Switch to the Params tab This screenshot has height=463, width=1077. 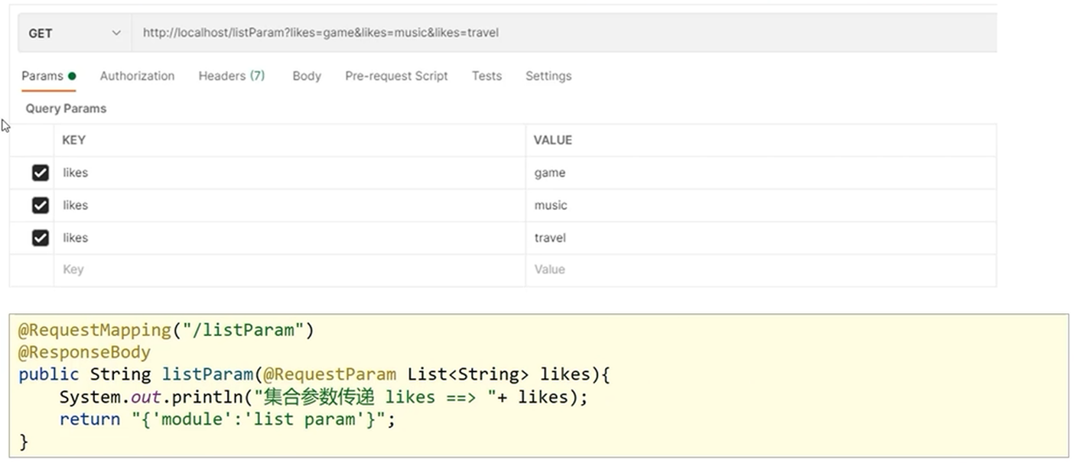(49, 76)
